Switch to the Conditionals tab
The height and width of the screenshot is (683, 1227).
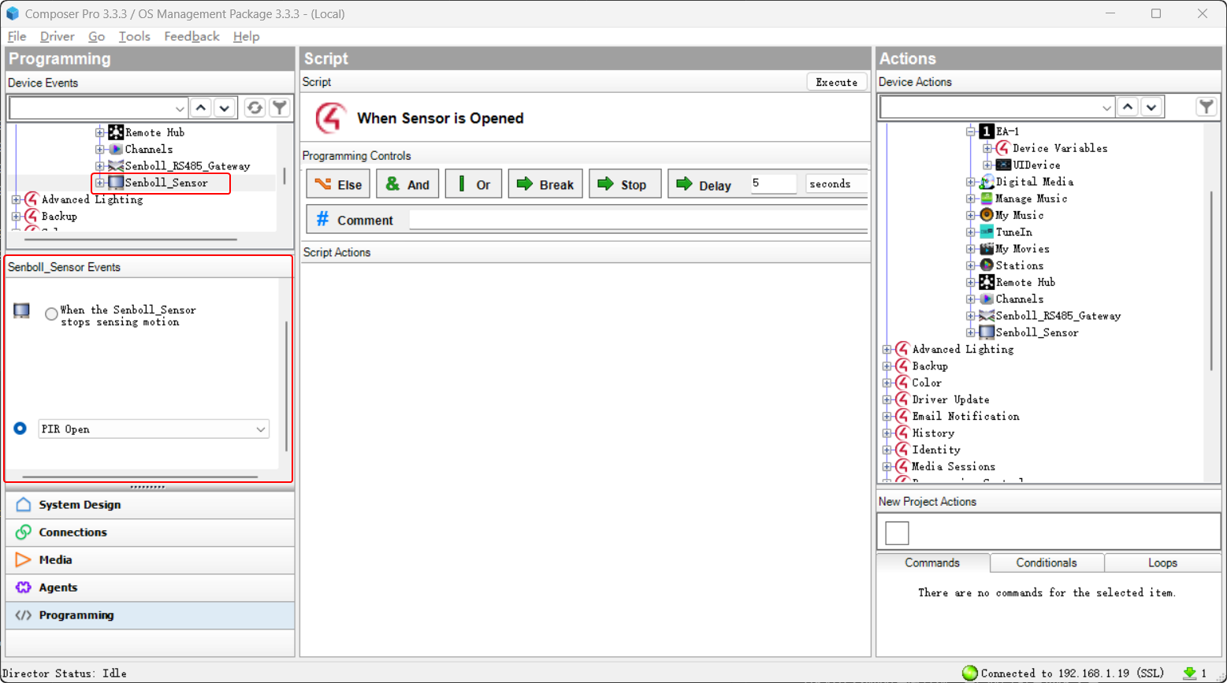click(1047, 562)
